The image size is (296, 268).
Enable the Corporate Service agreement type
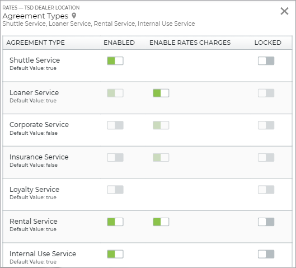coord(115,125)
